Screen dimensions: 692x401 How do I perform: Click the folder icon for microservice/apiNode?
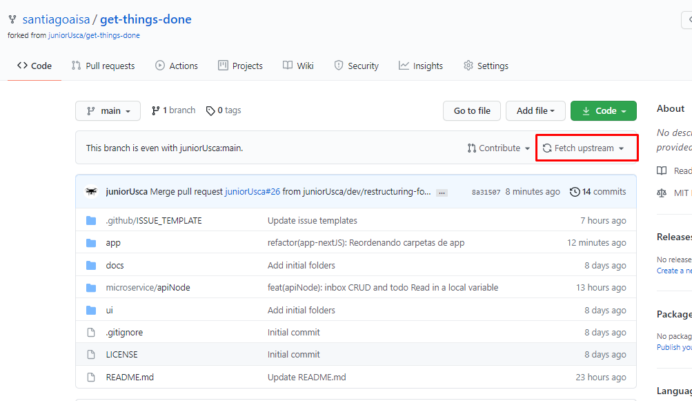(x=91, y=288)
